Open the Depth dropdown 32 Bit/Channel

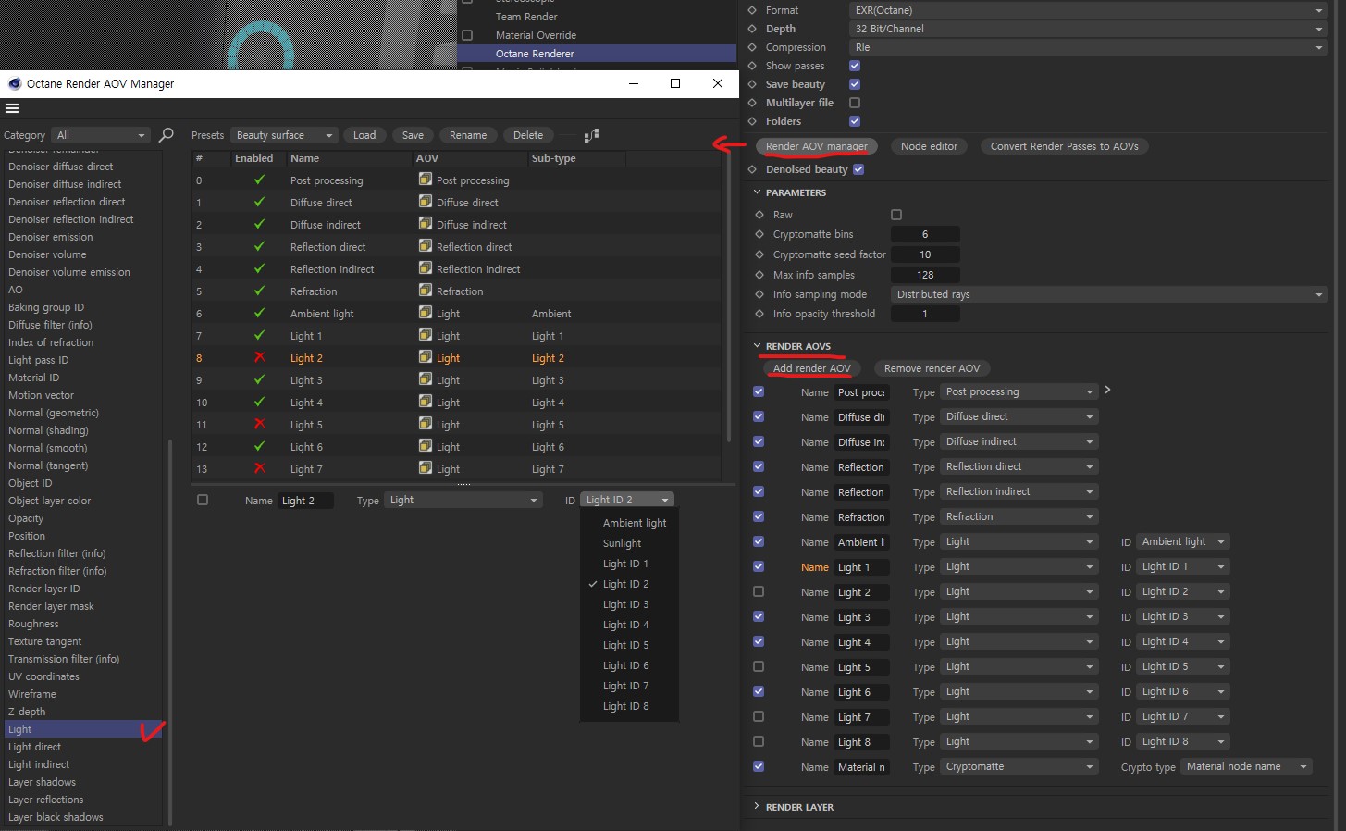click(1089, 29)
